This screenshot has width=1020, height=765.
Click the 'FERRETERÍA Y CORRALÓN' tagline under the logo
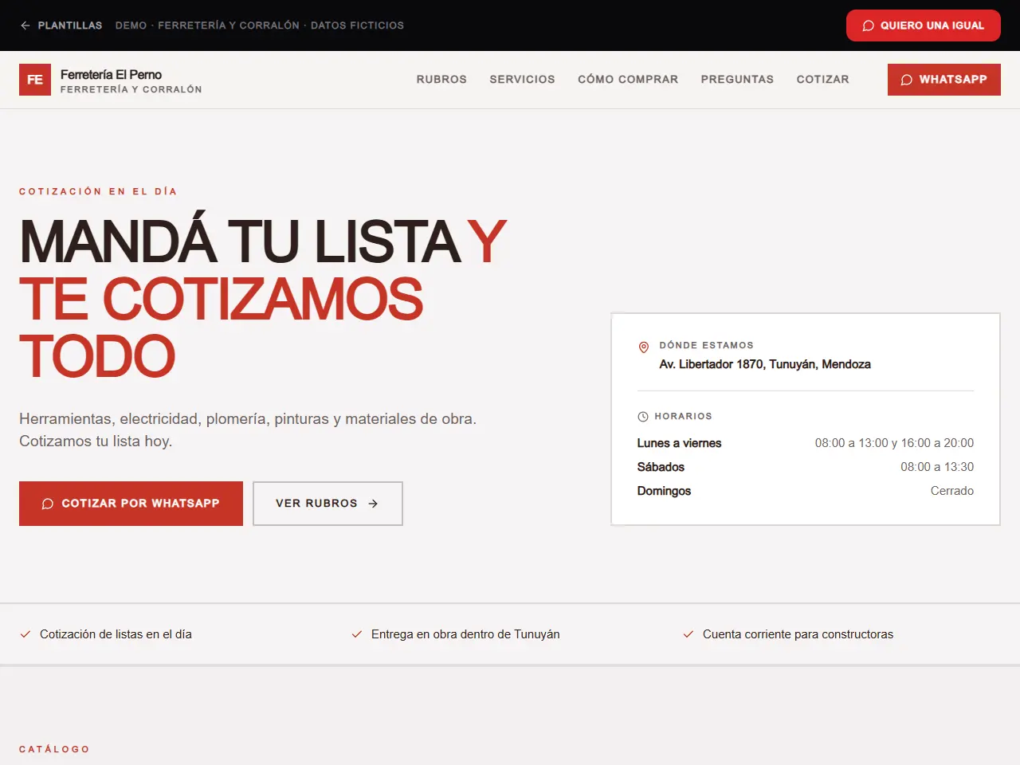131,89
